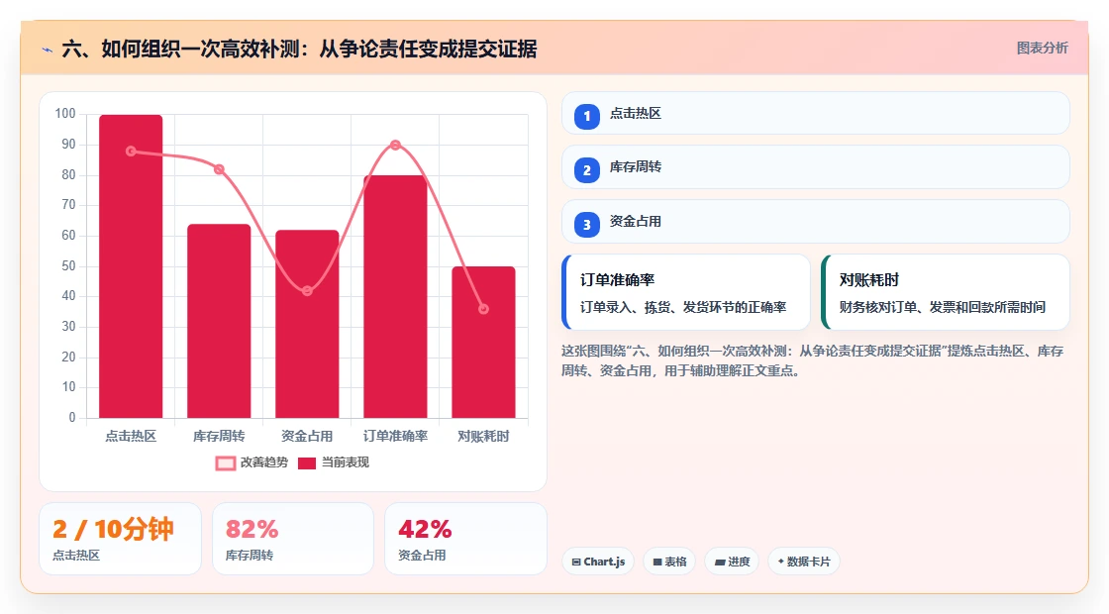The height and width of the screenshot is (614, 1109).
Task: Click the numbered badge 3 beside 资金占用
Action: [586, 225]
